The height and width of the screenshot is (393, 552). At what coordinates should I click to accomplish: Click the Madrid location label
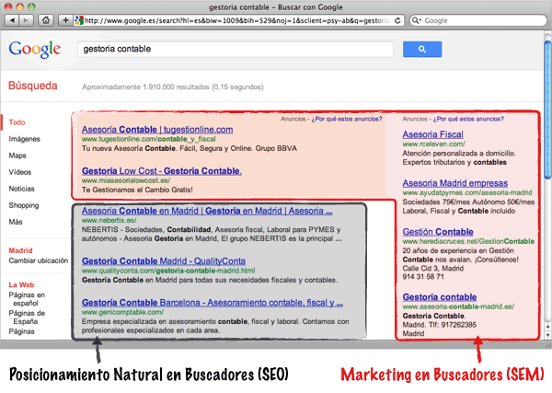(x=21, y=250)
